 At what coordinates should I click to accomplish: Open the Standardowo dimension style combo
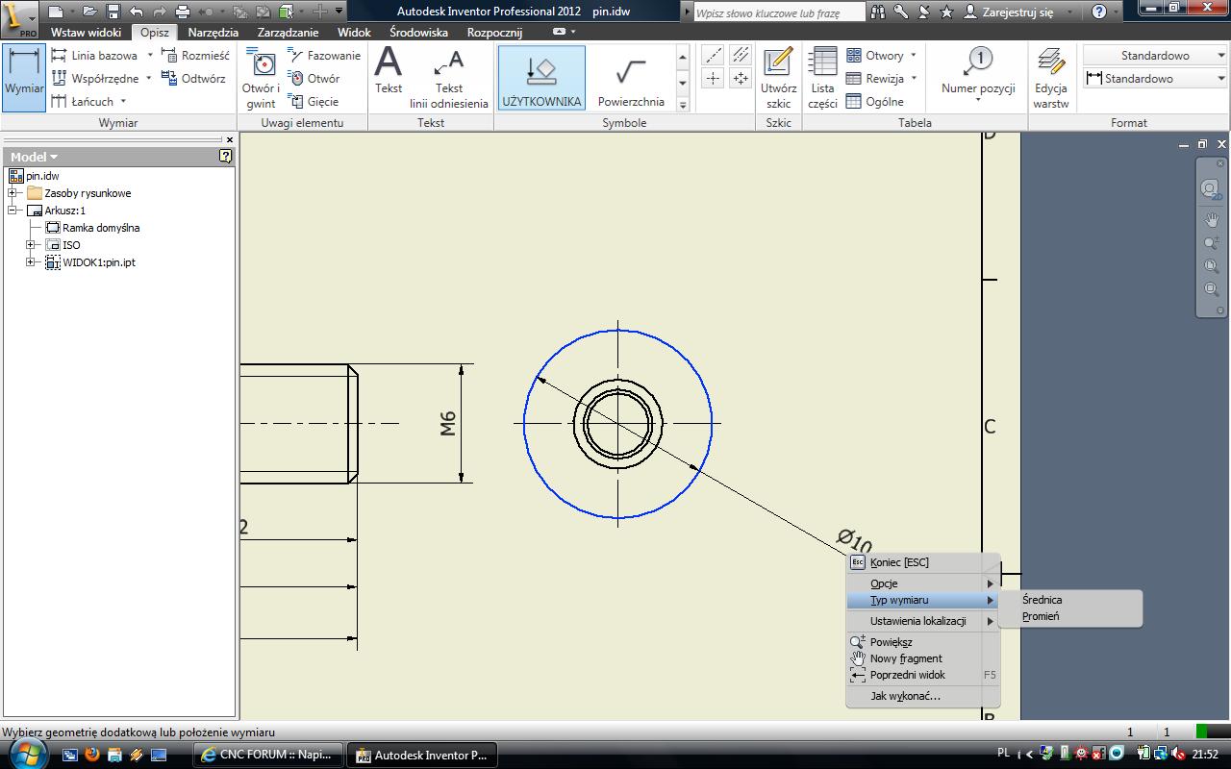1155,79
